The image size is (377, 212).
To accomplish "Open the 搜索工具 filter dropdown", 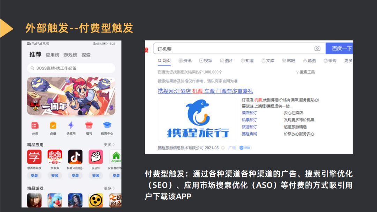I will (305, 72).
